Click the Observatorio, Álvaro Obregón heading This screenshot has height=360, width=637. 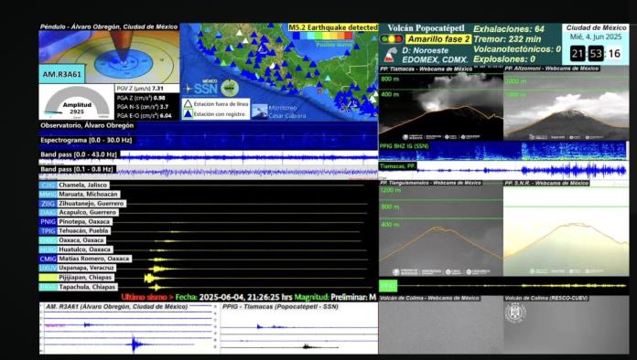tap(87, 125)
